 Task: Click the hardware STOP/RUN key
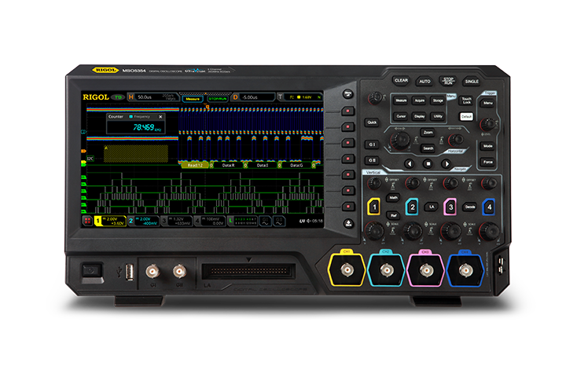tap(448, 81)
